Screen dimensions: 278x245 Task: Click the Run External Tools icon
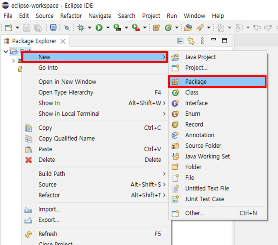[x=136, y=28]
